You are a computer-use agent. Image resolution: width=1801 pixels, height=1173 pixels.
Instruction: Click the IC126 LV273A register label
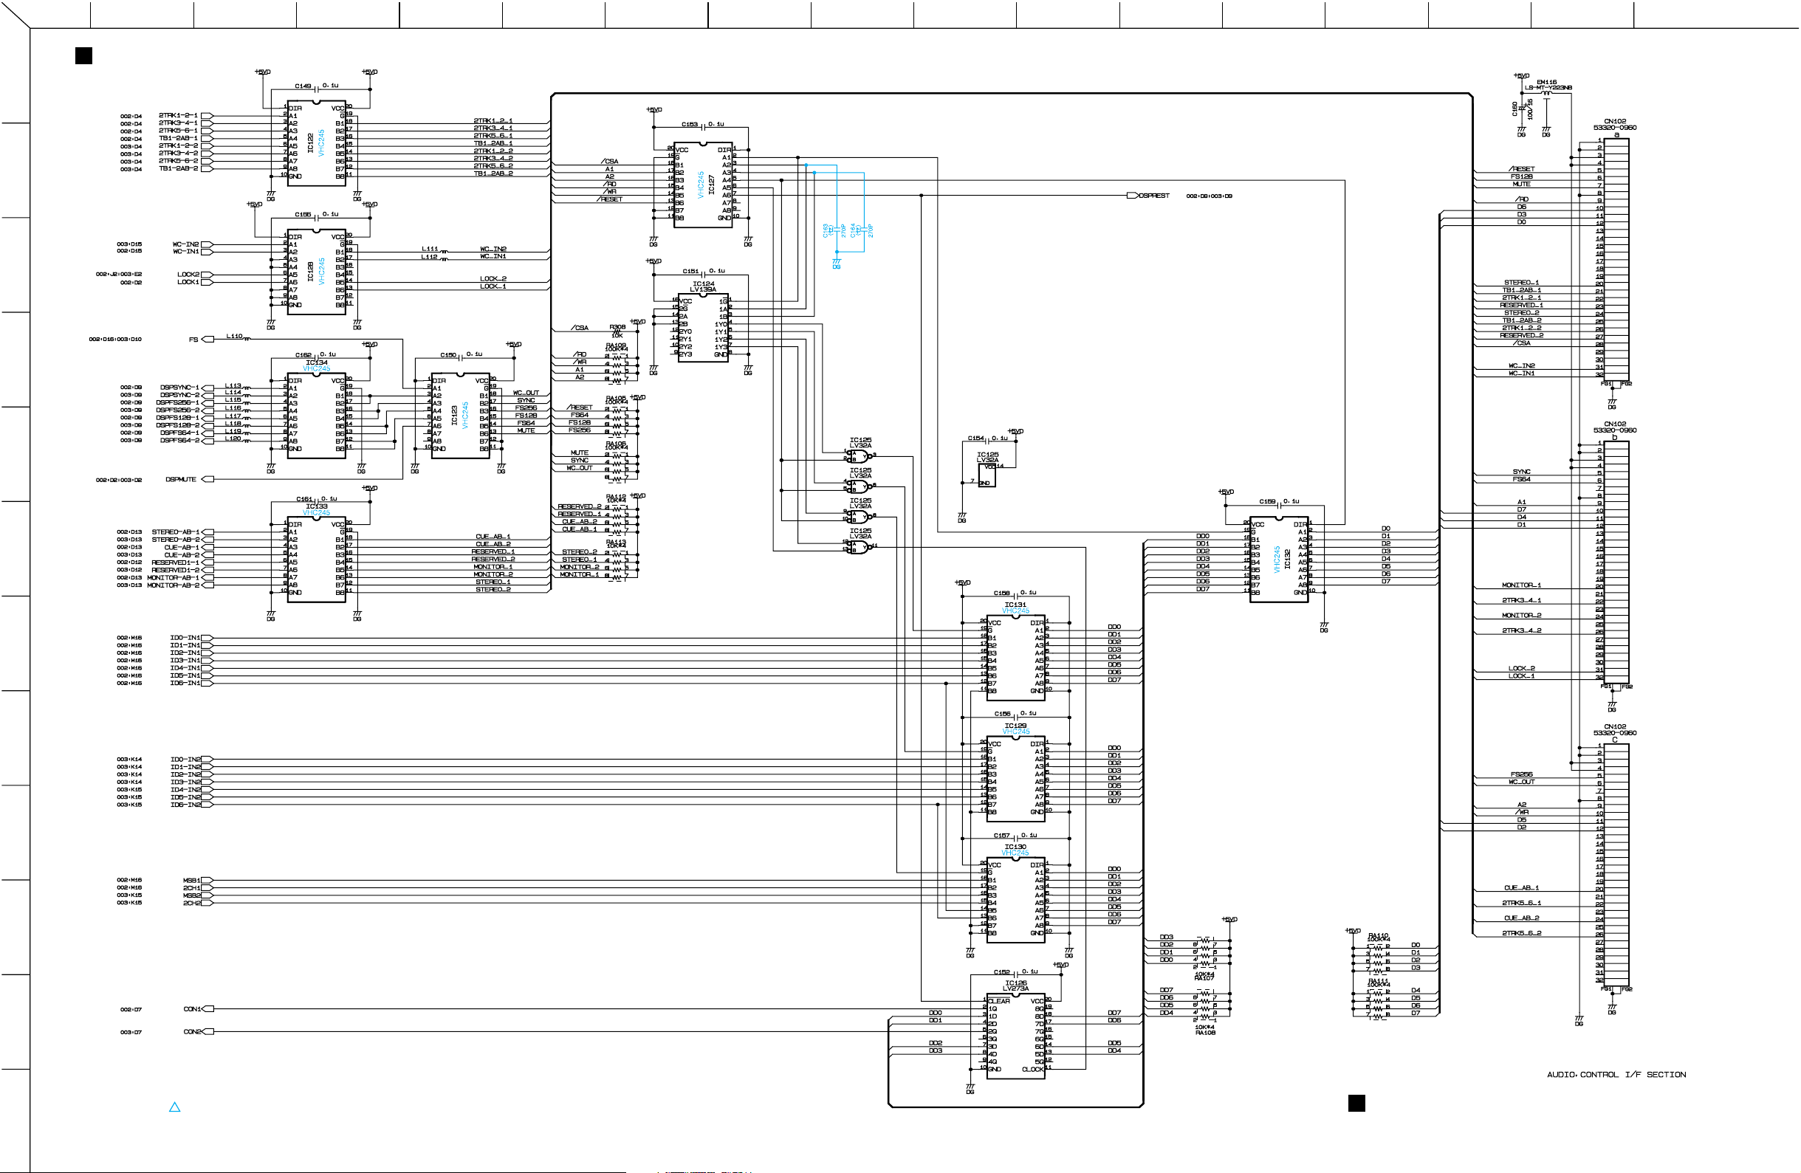1015,985
